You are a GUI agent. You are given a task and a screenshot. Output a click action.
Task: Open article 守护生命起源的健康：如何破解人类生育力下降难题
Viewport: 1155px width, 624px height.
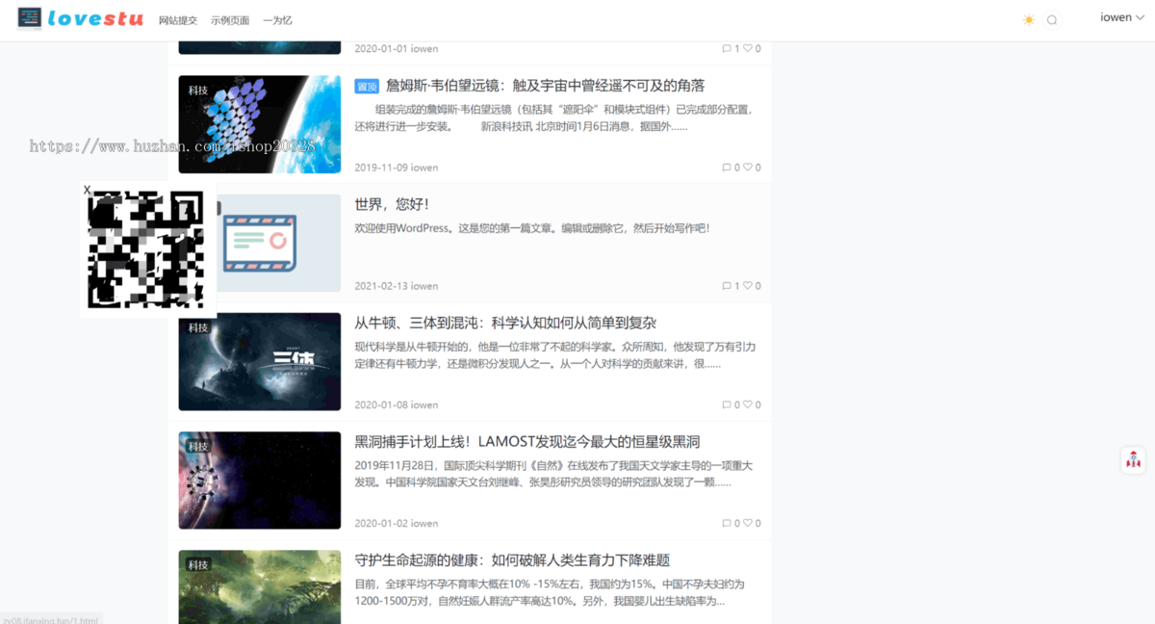(x=512, y=560)
